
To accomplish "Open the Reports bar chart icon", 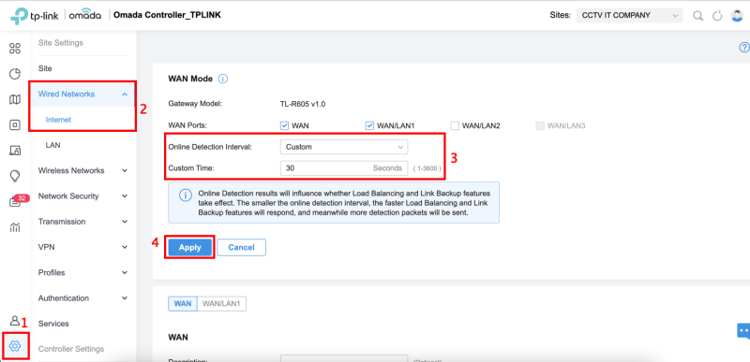I will click(x=15, y=227).
